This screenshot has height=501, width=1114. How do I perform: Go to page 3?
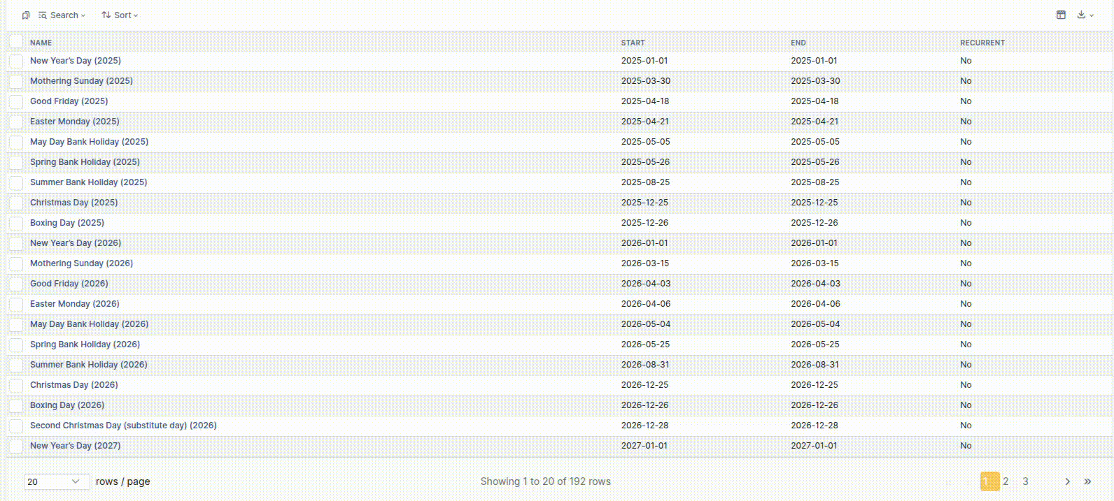1025,481
